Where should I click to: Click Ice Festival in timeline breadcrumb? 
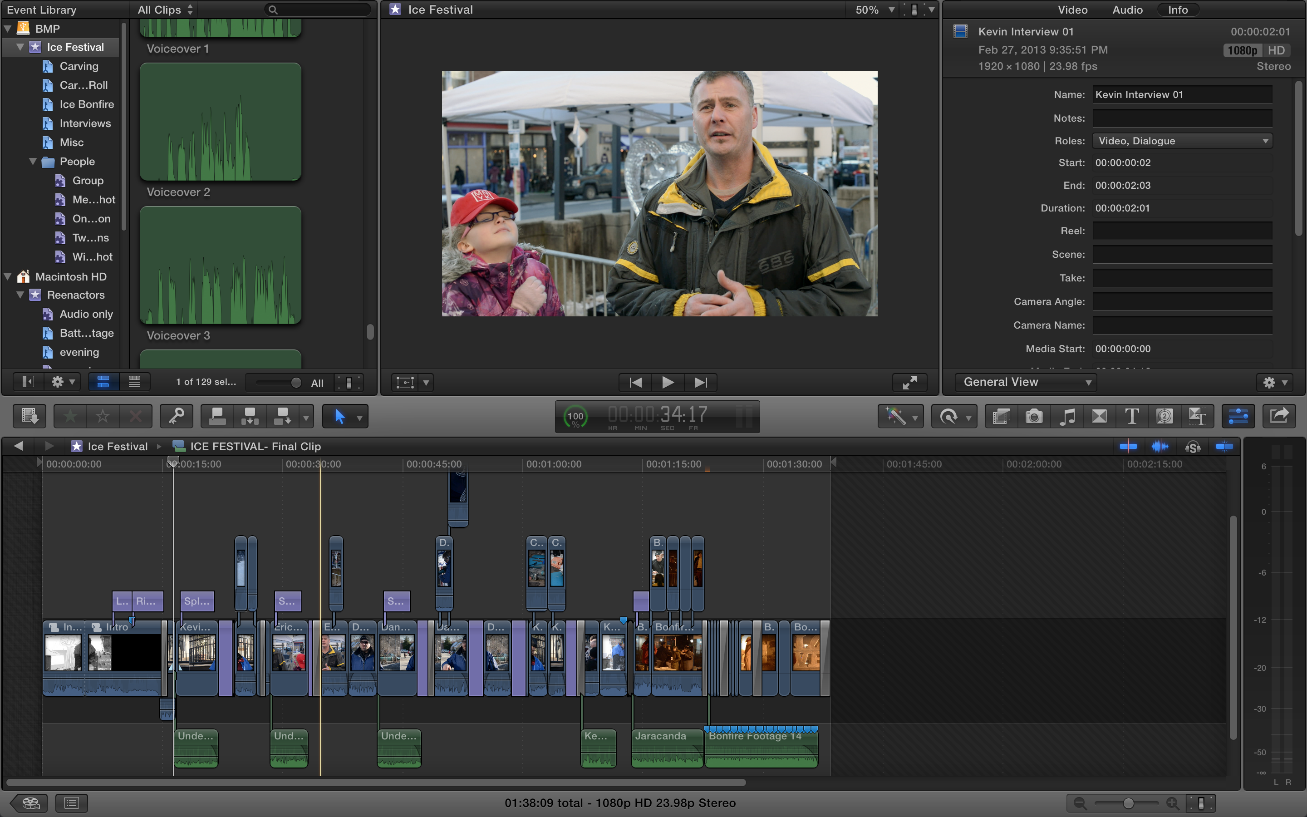coord(118,446)
